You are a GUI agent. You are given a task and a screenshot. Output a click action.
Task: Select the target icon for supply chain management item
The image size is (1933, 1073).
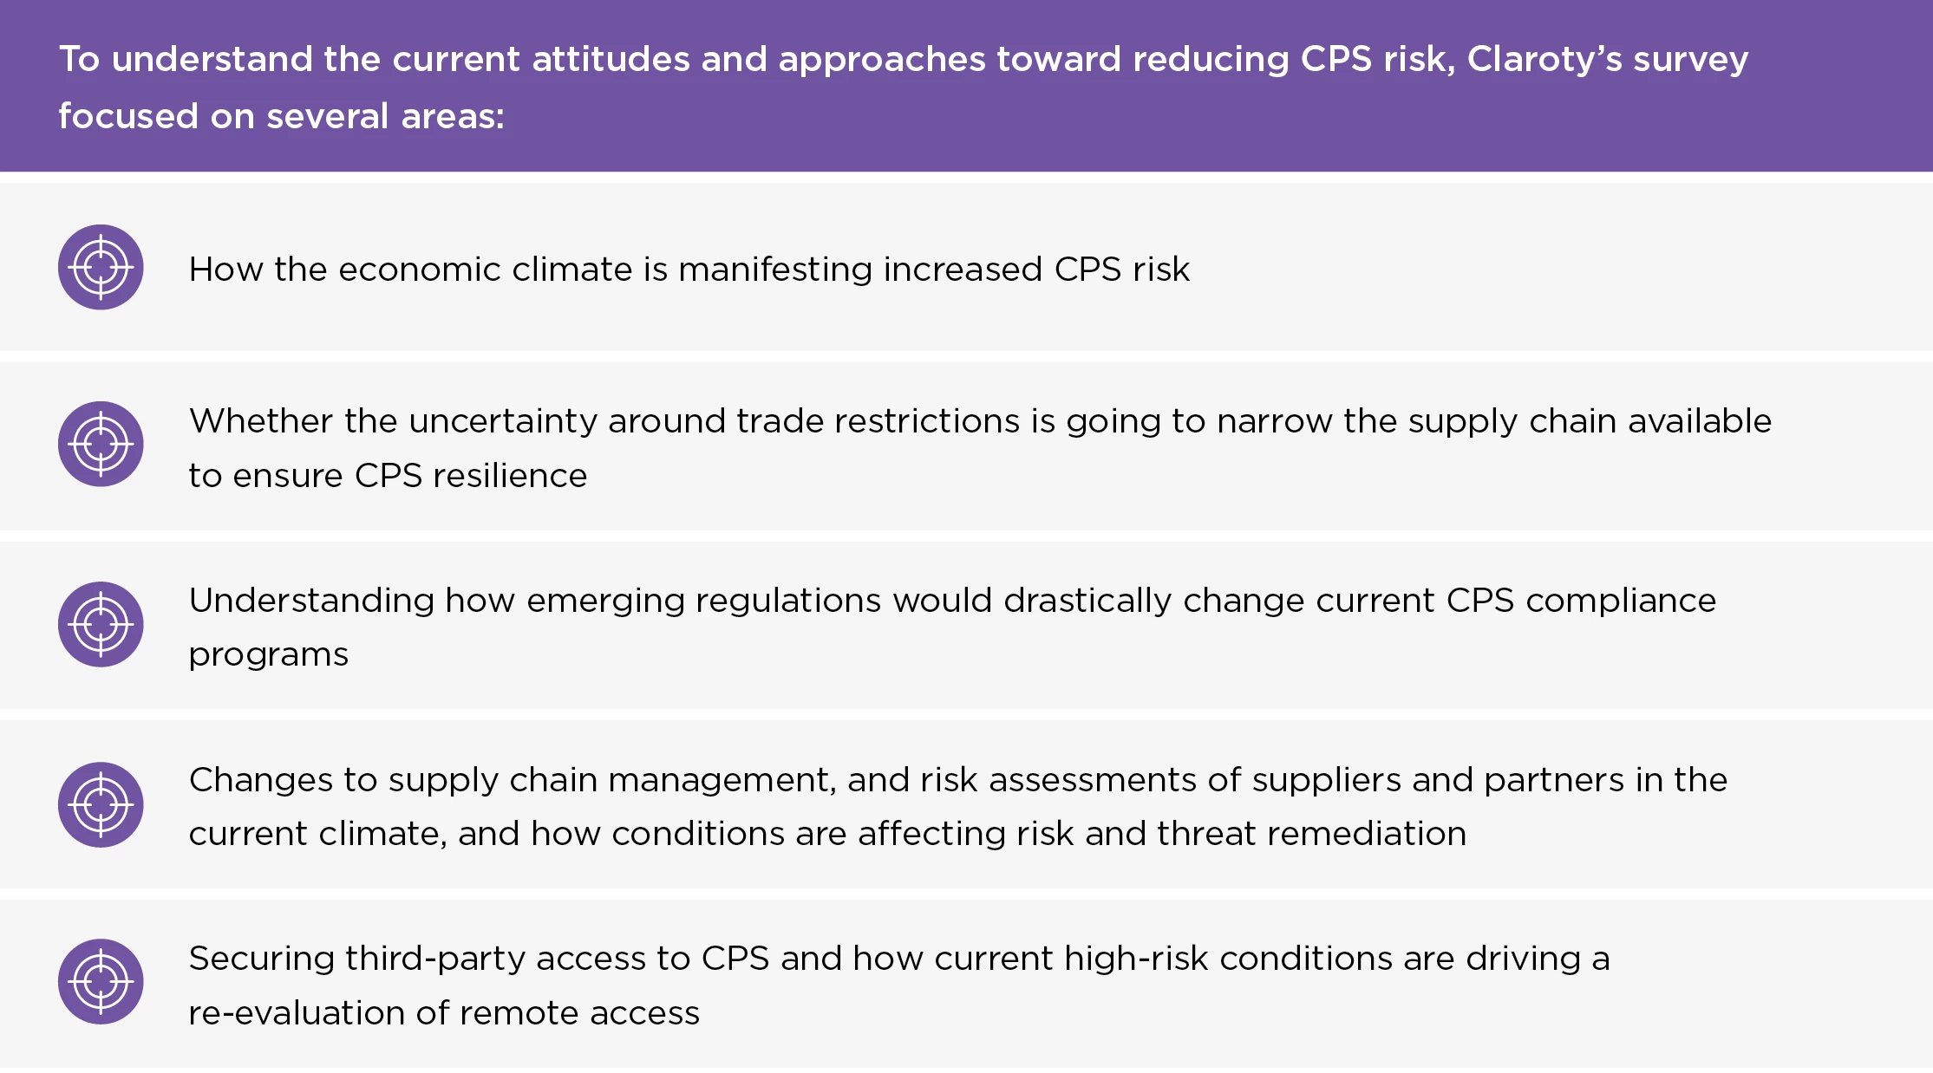pyautogui.click(x=101, y=804)
